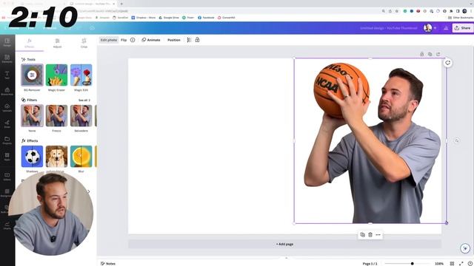Viewport: 474px width, 266px height.
Task: Duplicate the selected photo in the floating bar
Action: [362, 235]
